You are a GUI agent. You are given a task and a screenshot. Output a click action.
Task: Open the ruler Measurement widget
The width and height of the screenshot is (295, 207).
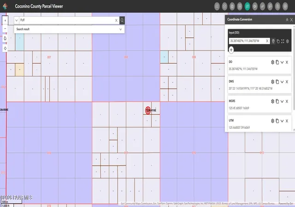pos(262,6)
